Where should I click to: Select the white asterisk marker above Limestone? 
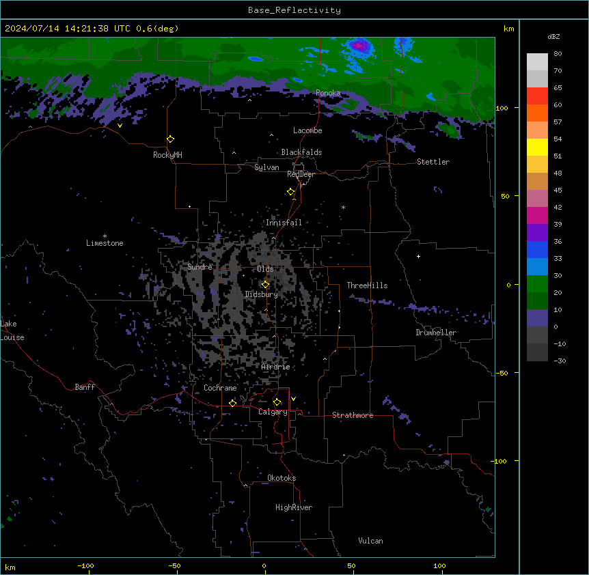[x=105, y=236]
